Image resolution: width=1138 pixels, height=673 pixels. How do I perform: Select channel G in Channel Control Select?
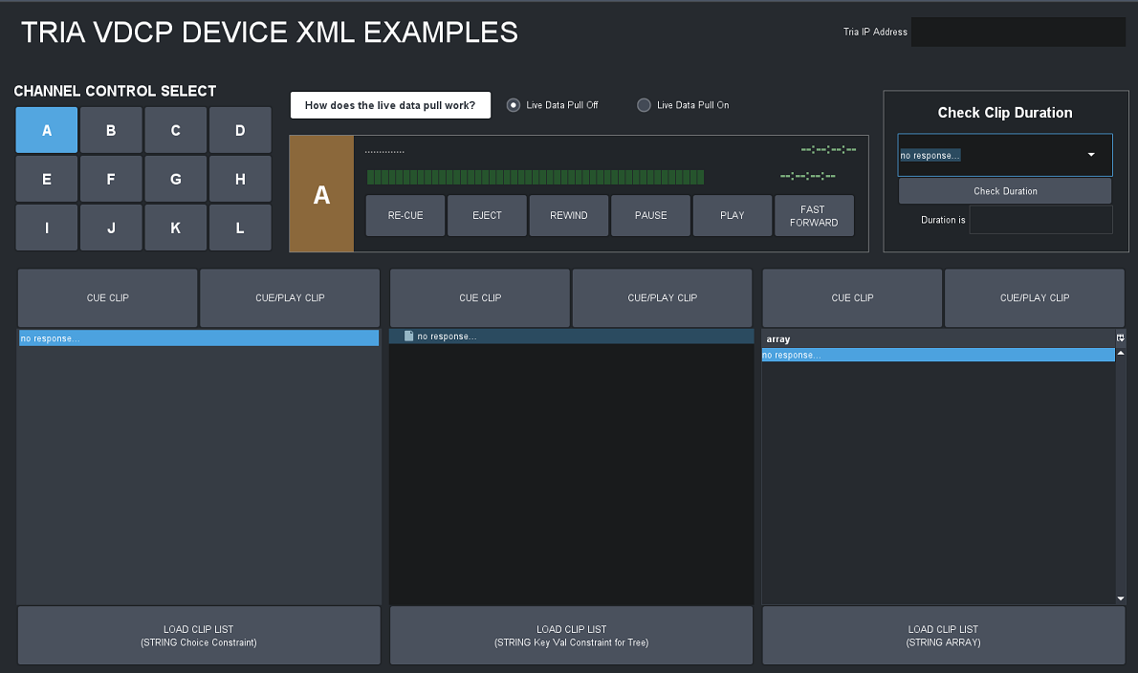(176, 178)
